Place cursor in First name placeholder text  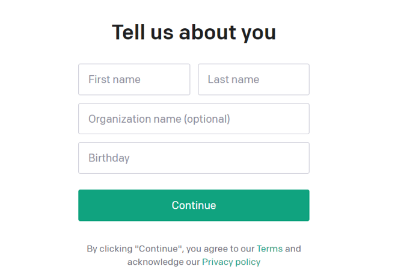coord(114,79)
